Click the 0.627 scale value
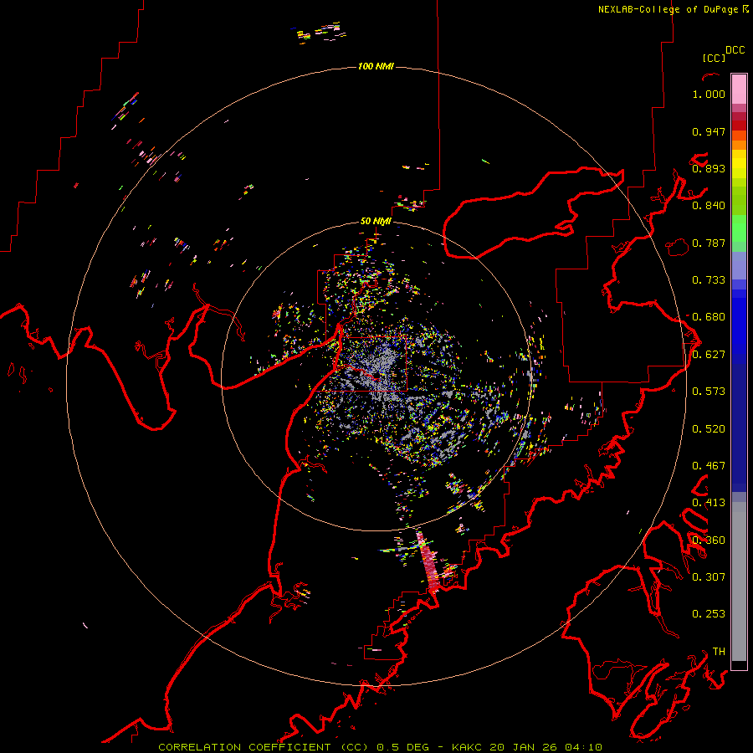 [709, 355]
